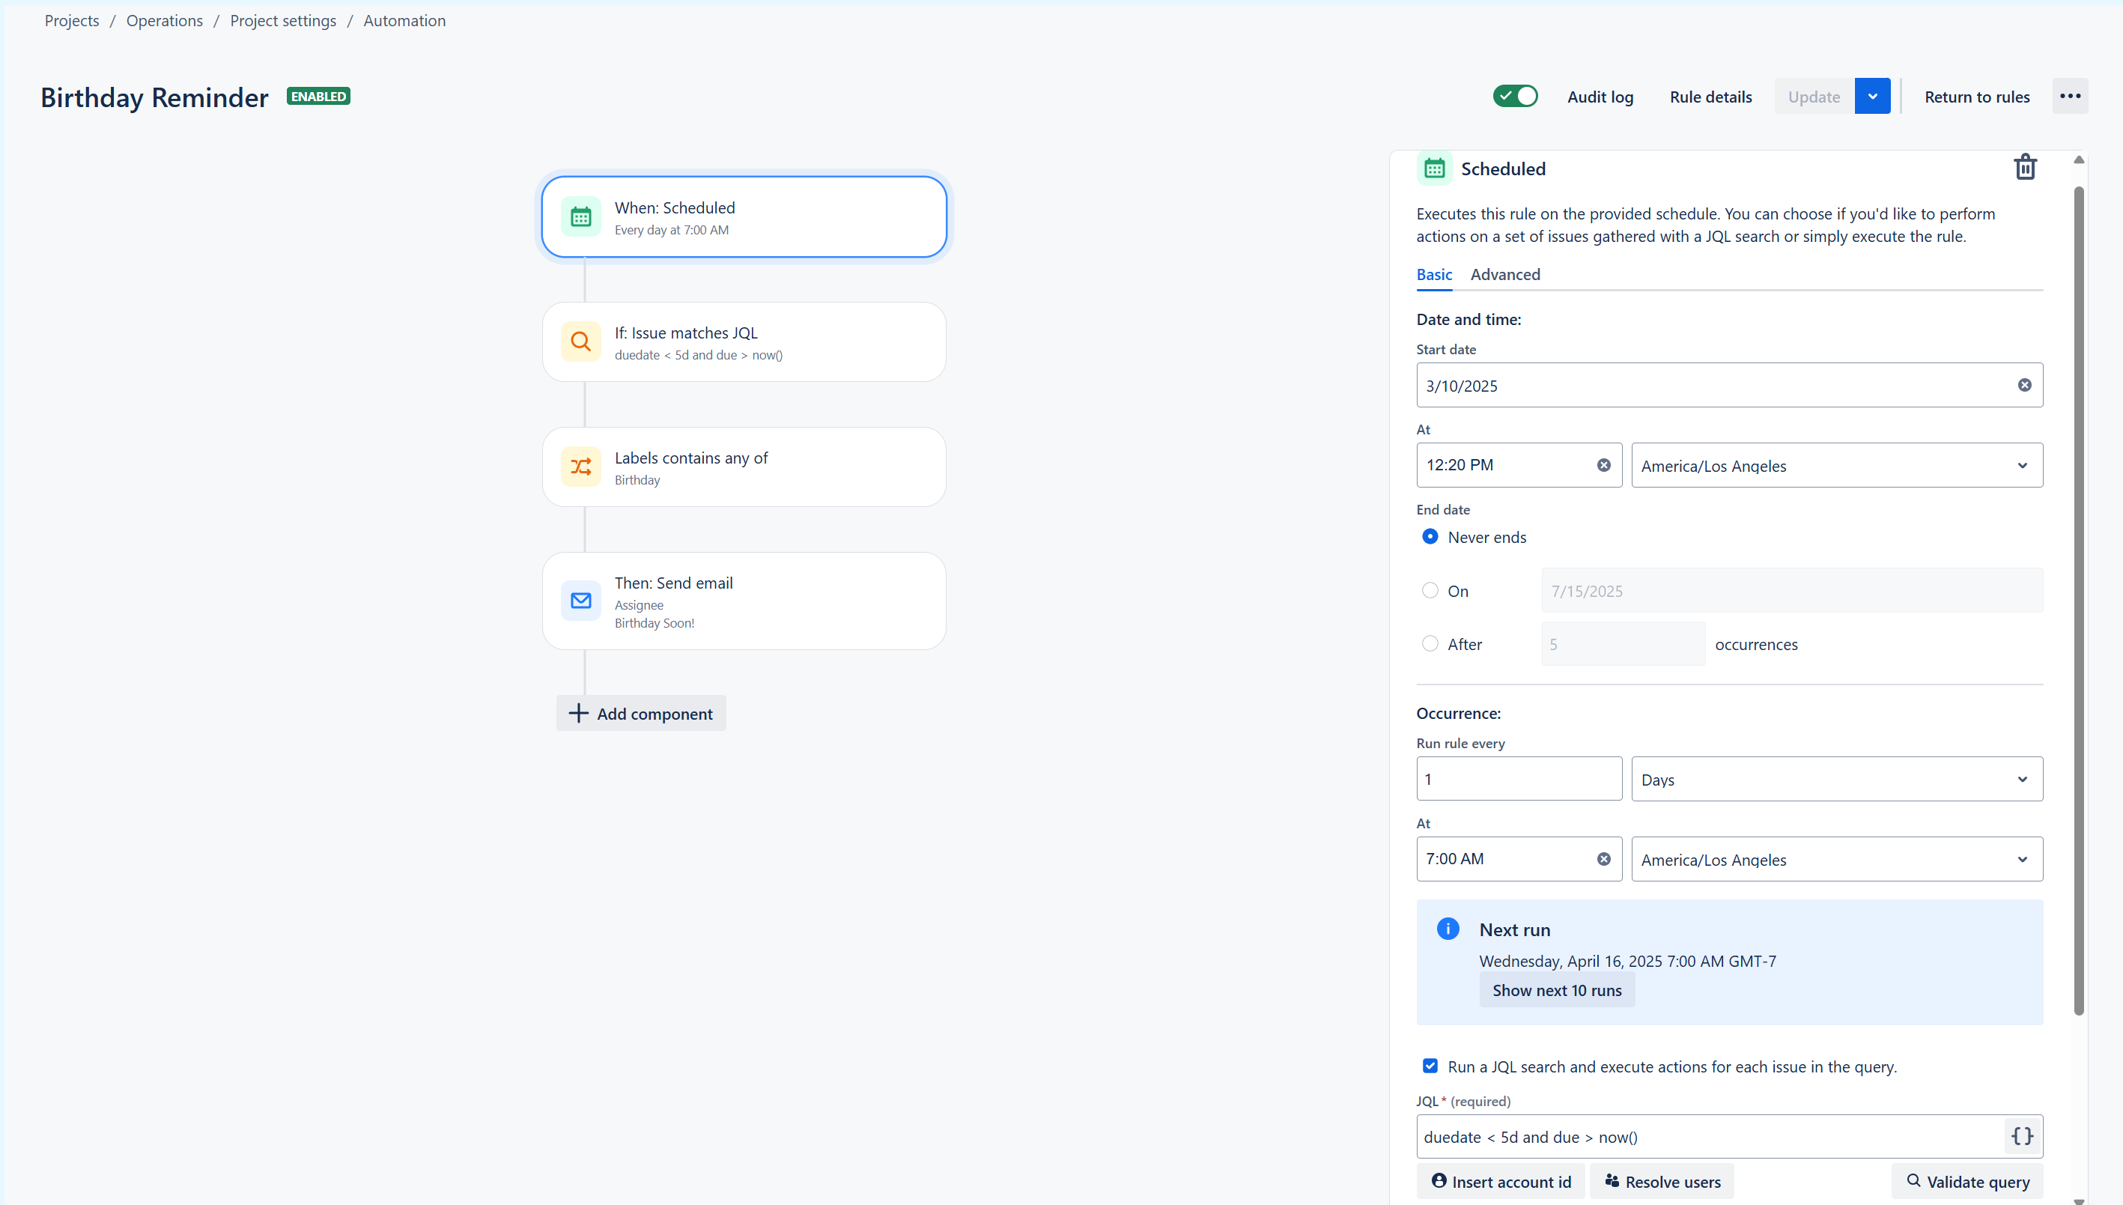This screenshot has width=2123, height=1205.
Task: Click Show next 10 runs
Action: coord(1556,990)
